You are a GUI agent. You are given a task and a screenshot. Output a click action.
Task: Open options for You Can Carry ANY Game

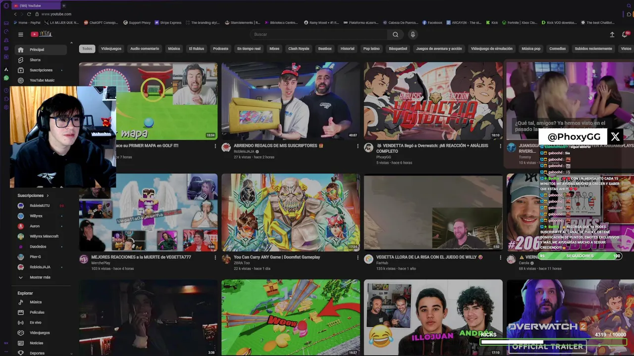[358, 258]
